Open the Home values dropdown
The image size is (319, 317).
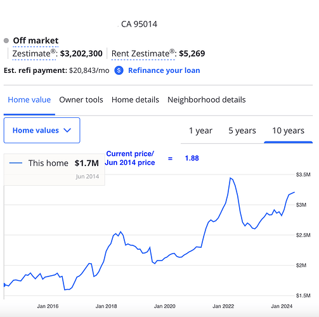(42, 130)
